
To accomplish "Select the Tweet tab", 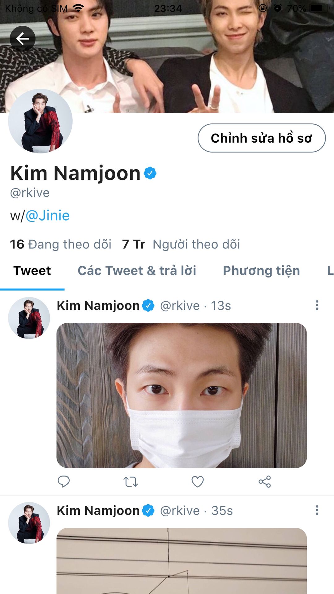I will click(32, 271).
